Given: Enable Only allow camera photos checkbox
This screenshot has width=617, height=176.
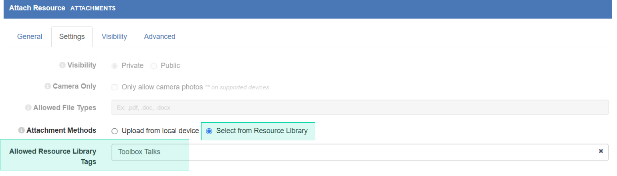Looking at the screenshot, I should (x=115, y=87).
